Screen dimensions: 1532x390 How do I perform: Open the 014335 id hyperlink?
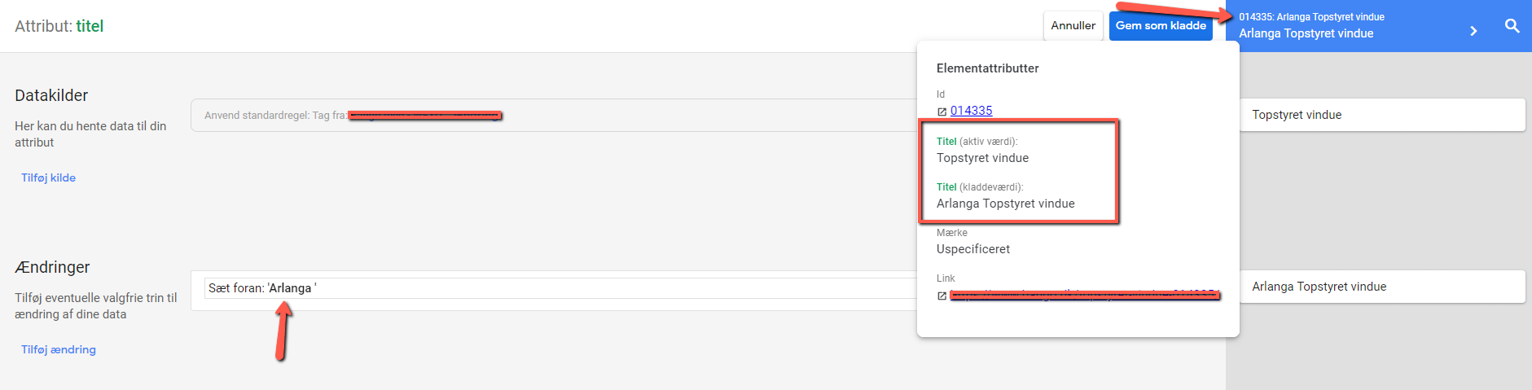[x=971, y=111]
